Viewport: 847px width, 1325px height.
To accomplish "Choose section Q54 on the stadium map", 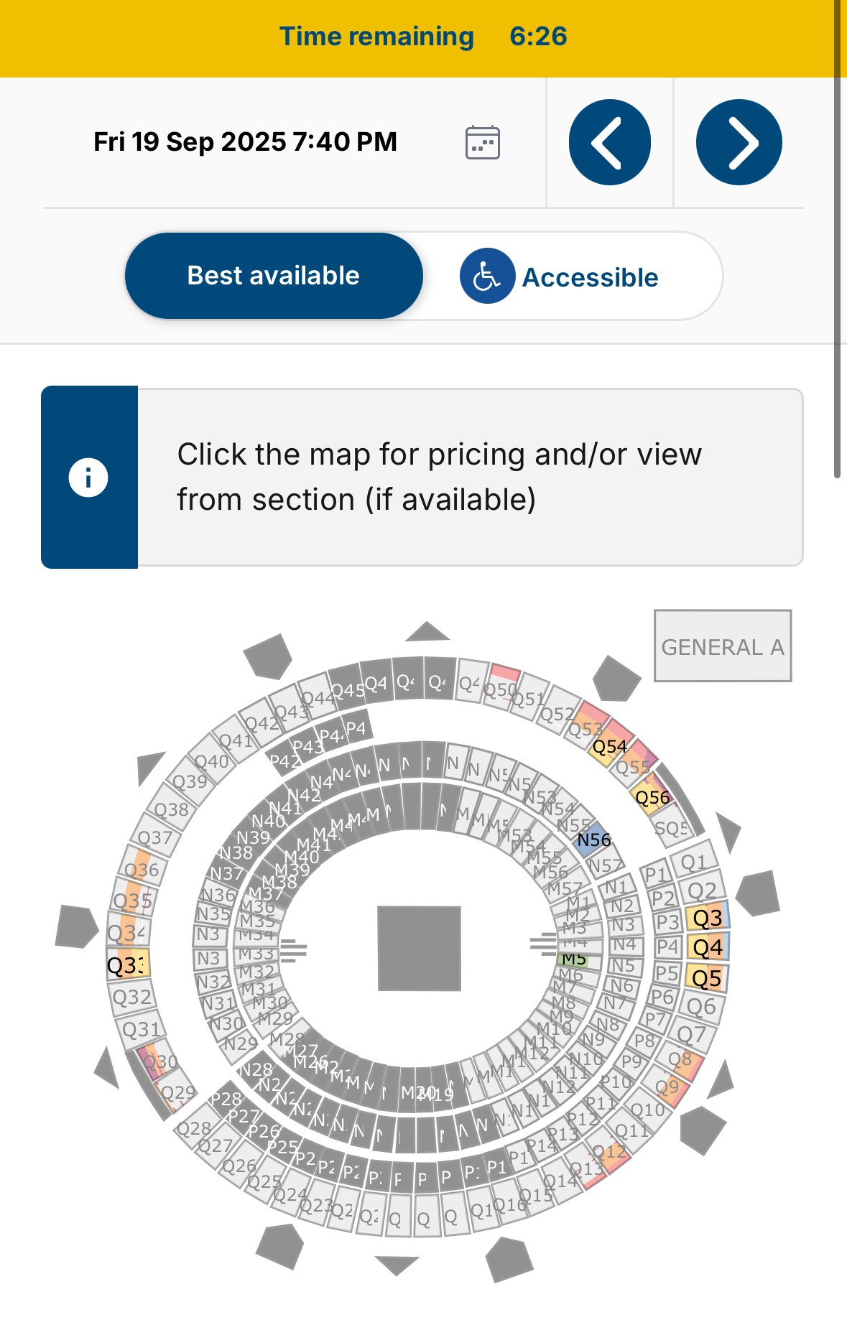I will tap(609, 748).
